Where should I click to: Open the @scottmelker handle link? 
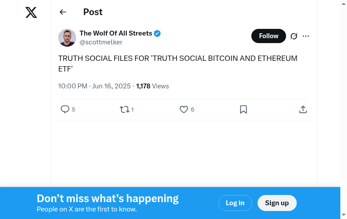(x=101, y=42)
